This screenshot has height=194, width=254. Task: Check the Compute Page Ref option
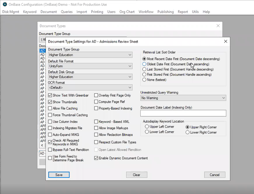[x=96, y=102]
